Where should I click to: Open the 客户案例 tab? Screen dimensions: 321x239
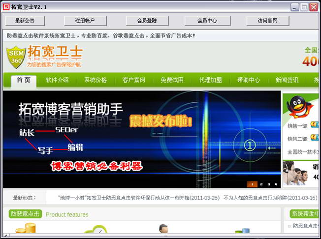[x=134, y=80]
